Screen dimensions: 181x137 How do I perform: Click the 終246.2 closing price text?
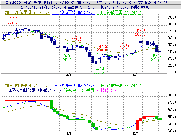[x=107, y=7]
